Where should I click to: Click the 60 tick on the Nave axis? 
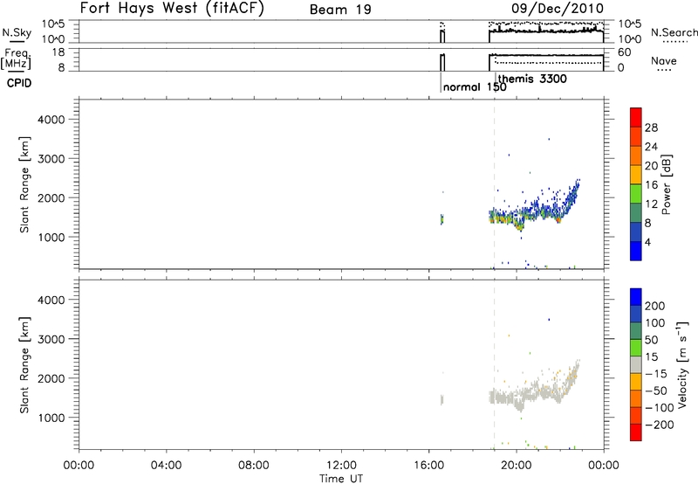tap(624, 52)
